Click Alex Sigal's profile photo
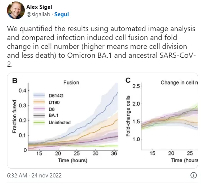The image size is (204, 183). (16, 10)
